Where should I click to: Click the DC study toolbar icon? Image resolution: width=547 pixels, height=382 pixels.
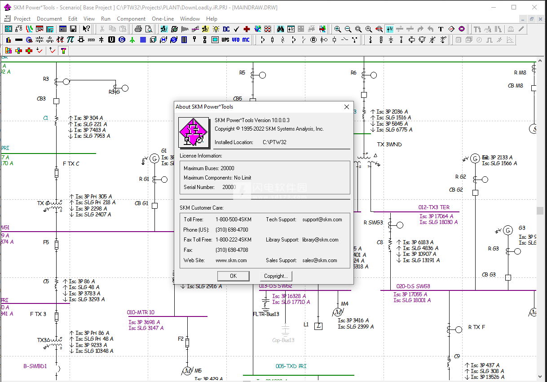click(226, 29)
